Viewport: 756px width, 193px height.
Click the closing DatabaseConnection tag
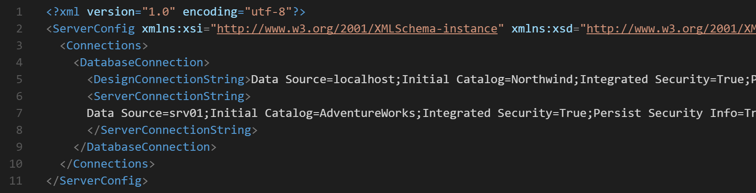tap(148, 147)
